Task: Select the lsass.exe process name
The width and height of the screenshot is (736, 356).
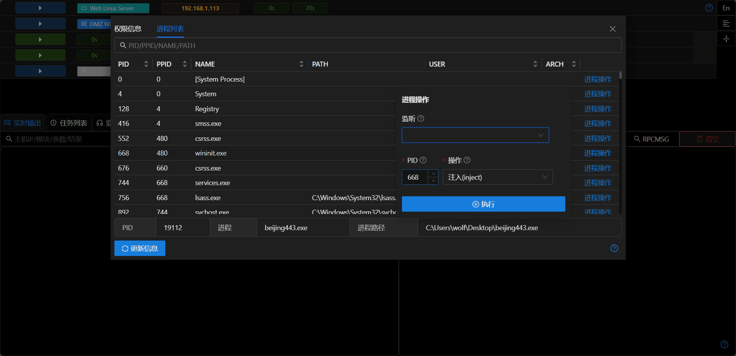Action: click(x=208, y=197)
